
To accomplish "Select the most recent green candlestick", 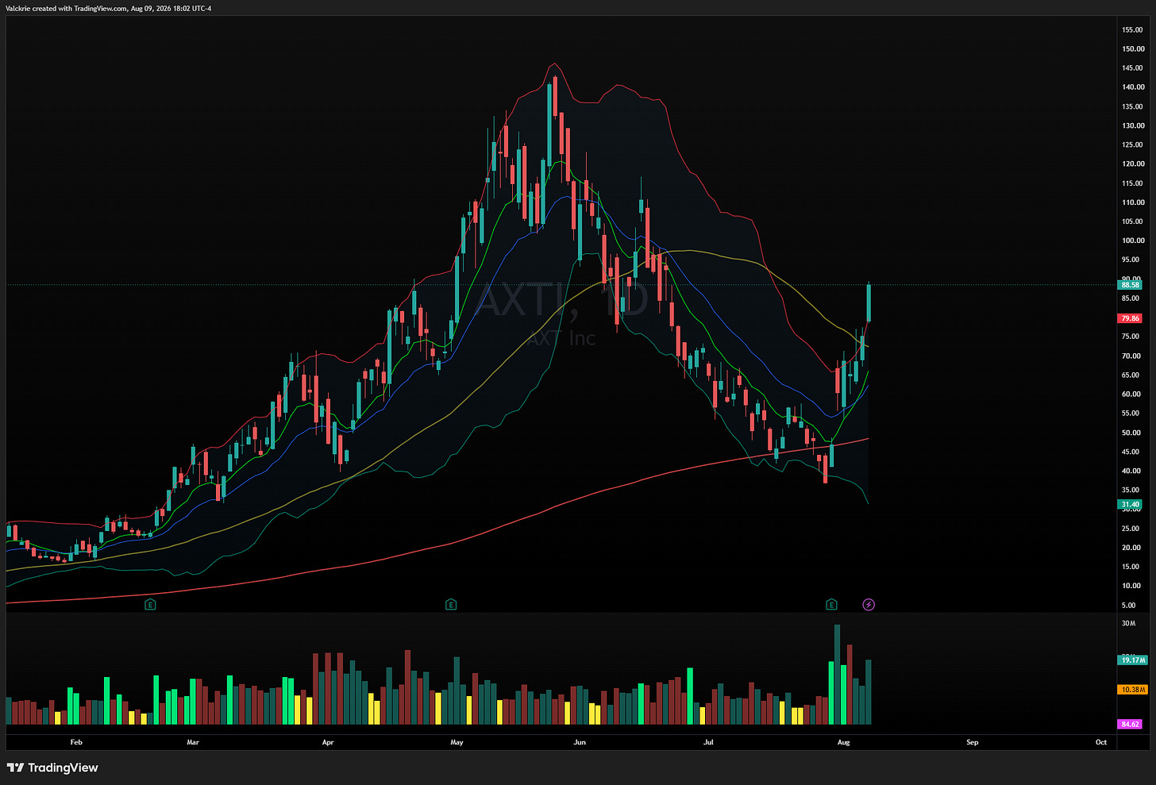I will point(869,302).
